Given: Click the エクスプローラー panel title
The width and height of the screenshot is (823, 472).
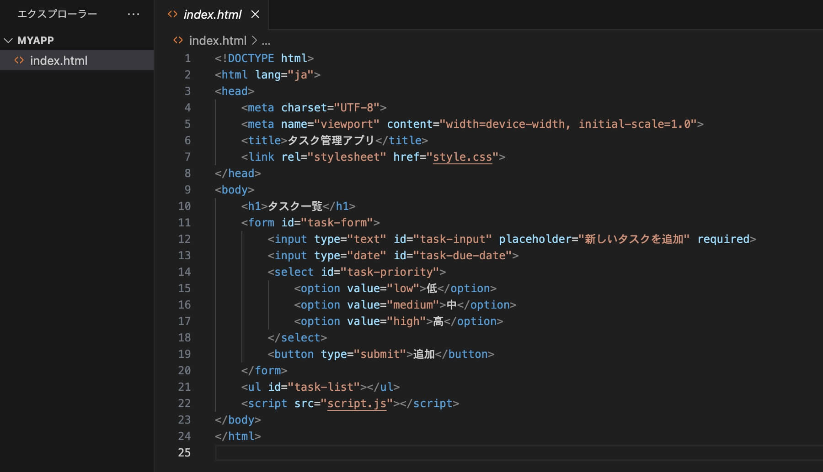Looking at the screenshot, I should pos(57,14).
